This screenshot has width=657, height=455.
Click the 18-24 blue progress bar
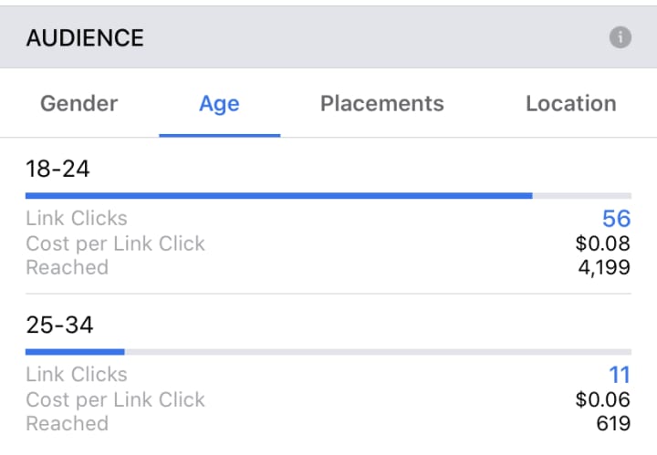tap(279, 195)
